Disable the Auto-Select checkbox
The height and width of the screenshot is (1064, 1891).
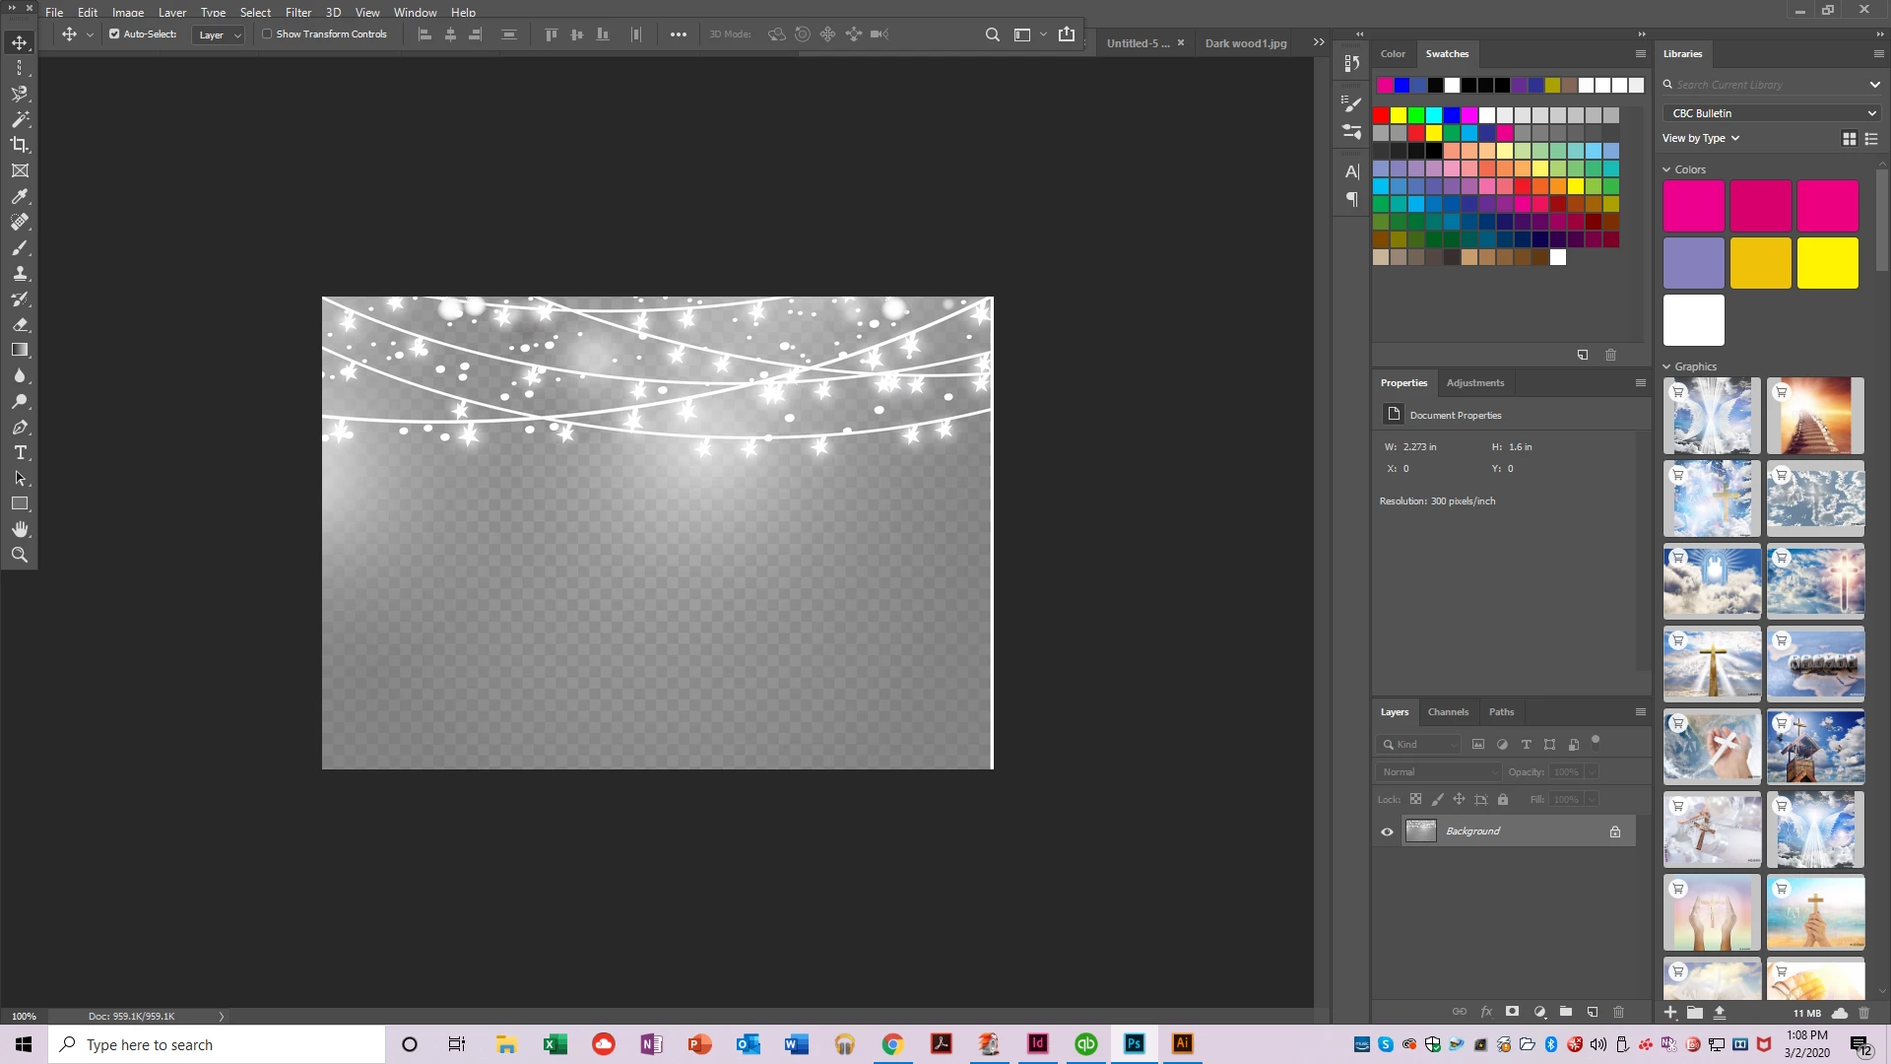click(114, 34)
